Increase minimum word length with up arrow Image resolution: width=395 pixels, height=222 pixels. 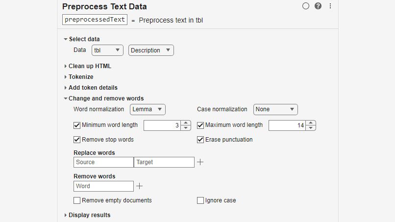[186, 123]
